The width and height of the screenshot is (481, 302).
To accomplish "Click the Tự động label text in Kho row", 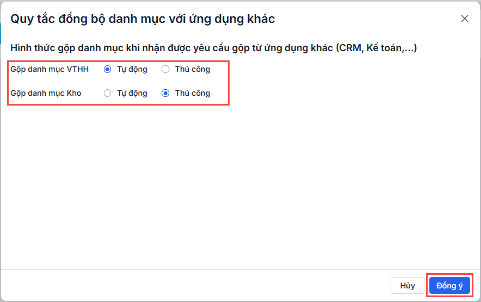I will pos(132,93).
